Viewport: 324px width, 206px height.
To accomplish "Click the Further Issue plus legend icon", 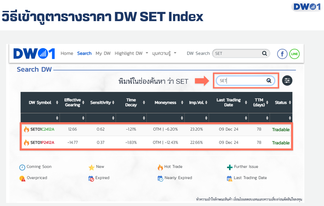I will [x=230, y=167].
